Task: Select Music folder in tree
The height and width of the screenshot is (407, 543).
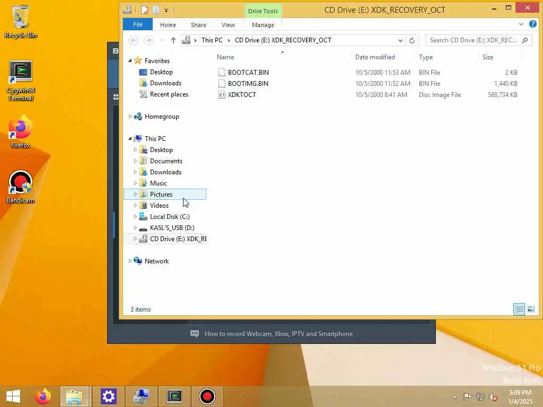Action: point(158,183)
